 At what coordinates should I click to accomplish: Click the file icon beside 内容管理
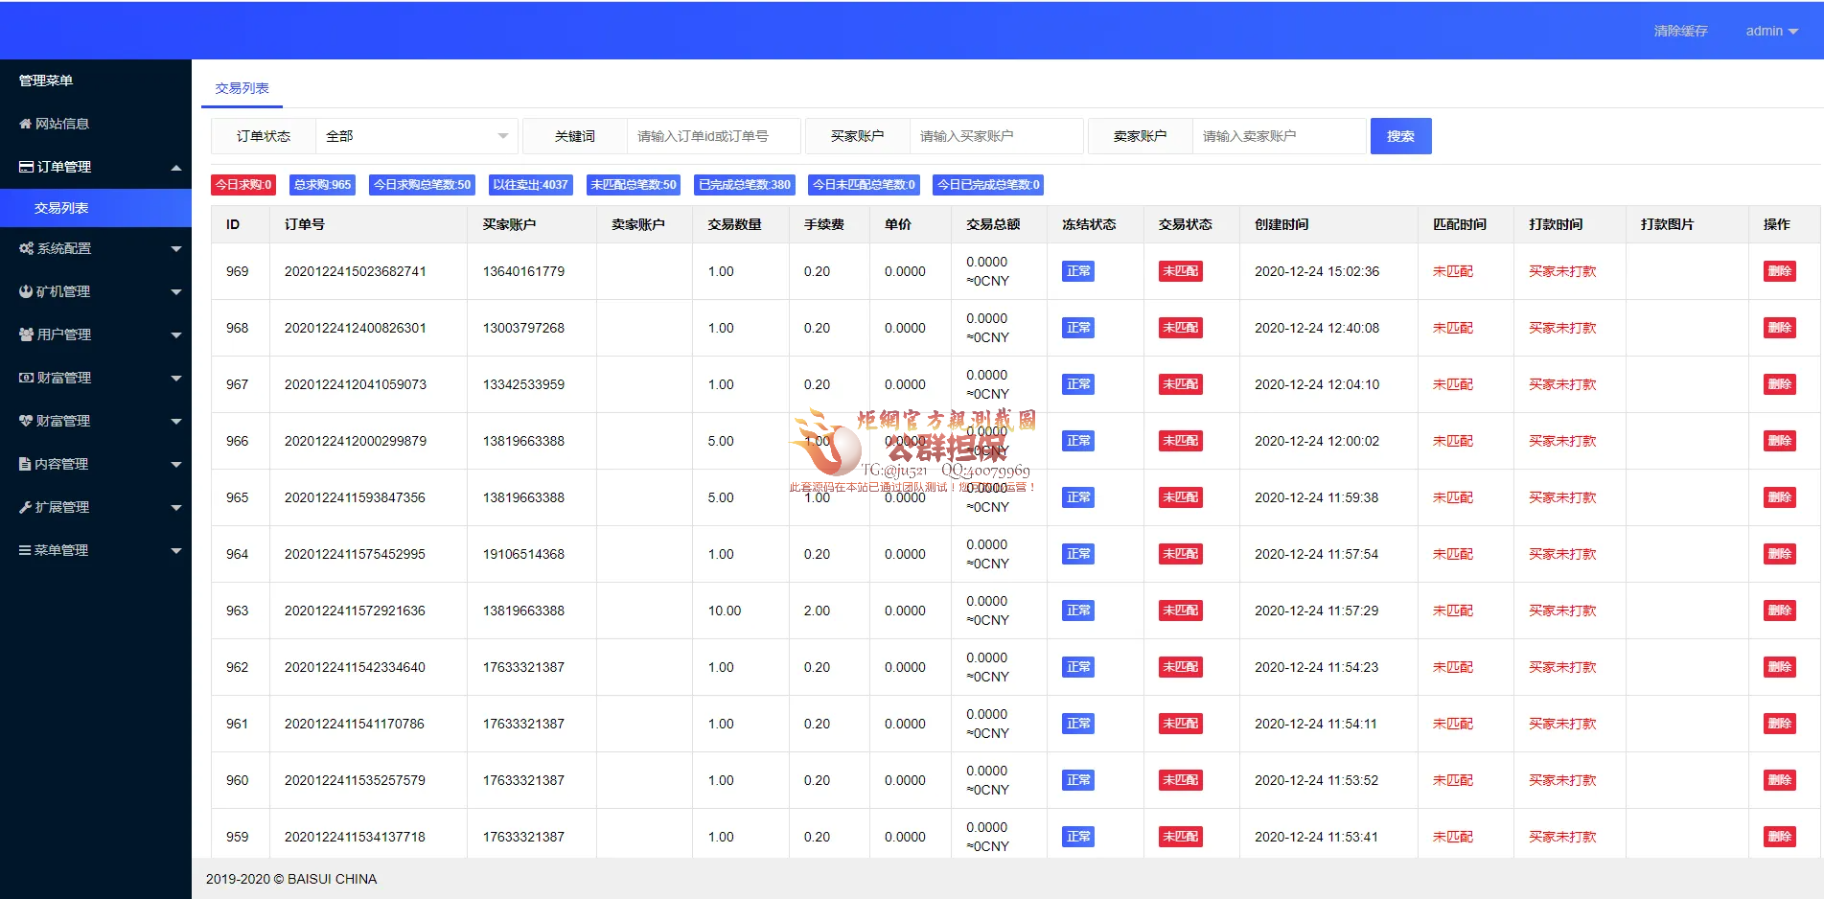tap(25, 464)
